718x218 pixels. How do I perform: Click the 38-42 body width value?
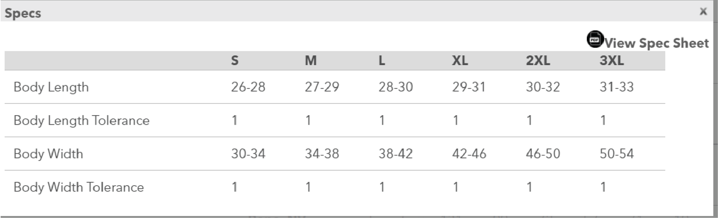pos(395,154)
